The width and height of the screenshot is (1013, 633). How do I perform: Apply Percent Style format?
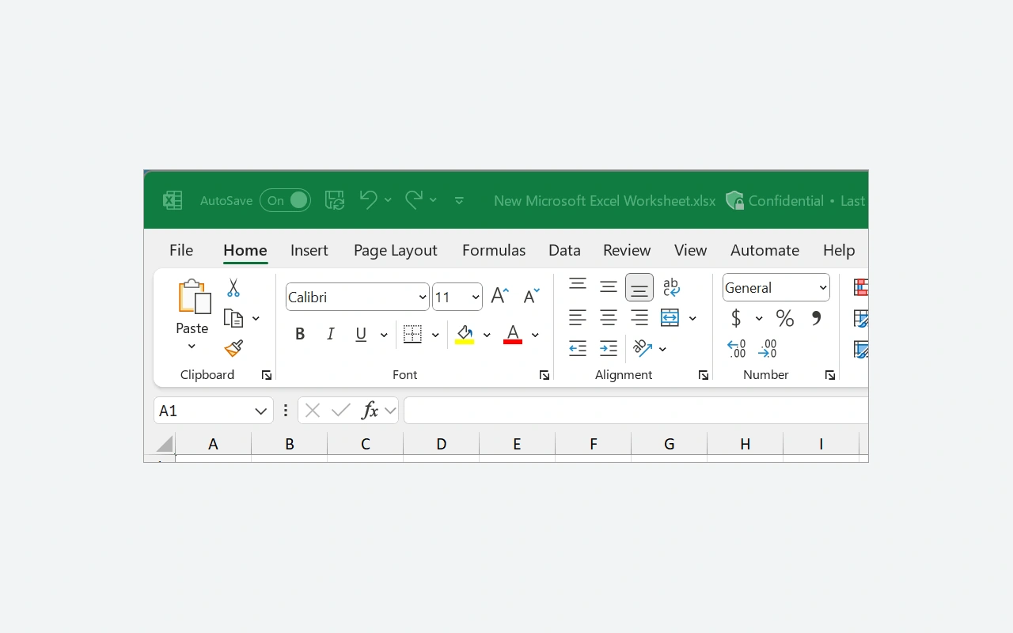[785, 318]
